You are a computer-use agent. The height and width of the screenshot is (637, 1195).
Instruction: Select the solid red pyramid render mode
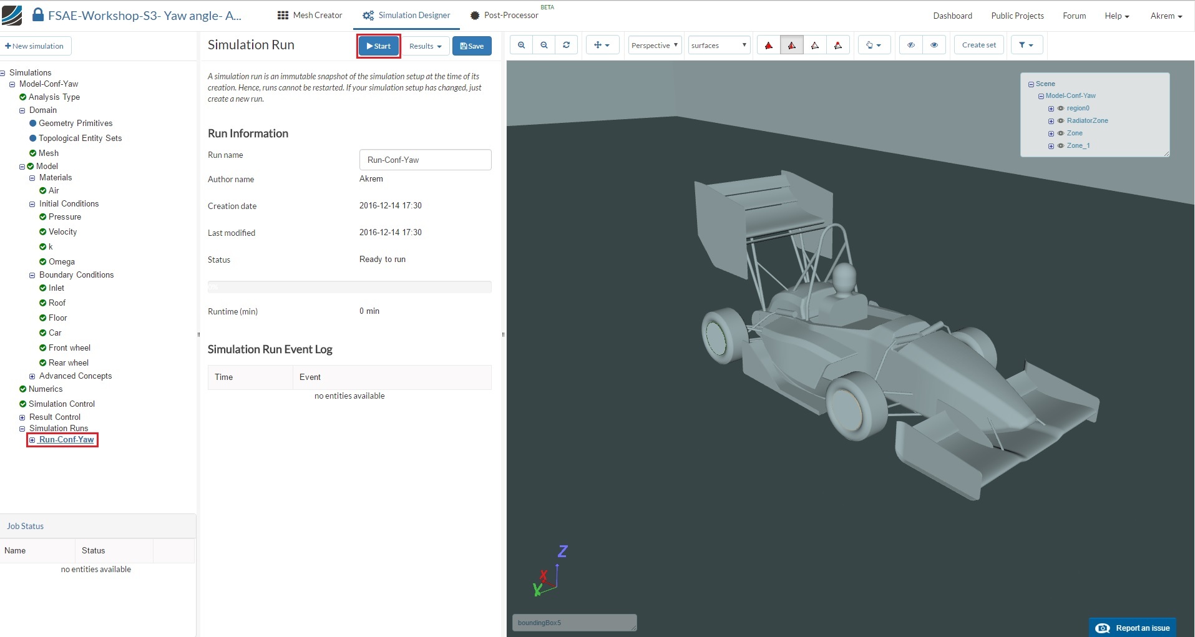tap(769, 45)
